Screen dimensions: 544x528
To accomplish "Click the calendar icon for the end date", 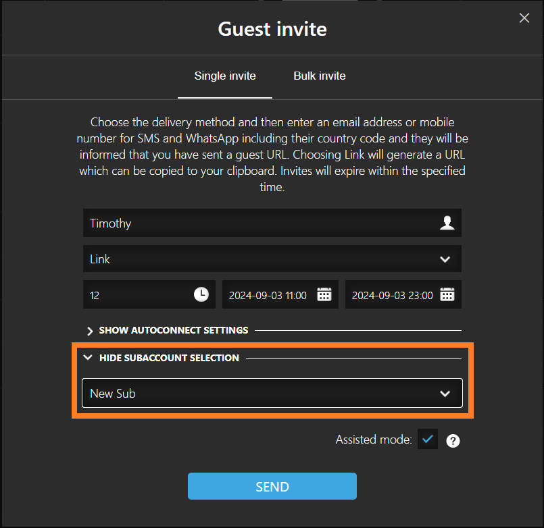I will [x=447, y=294].
